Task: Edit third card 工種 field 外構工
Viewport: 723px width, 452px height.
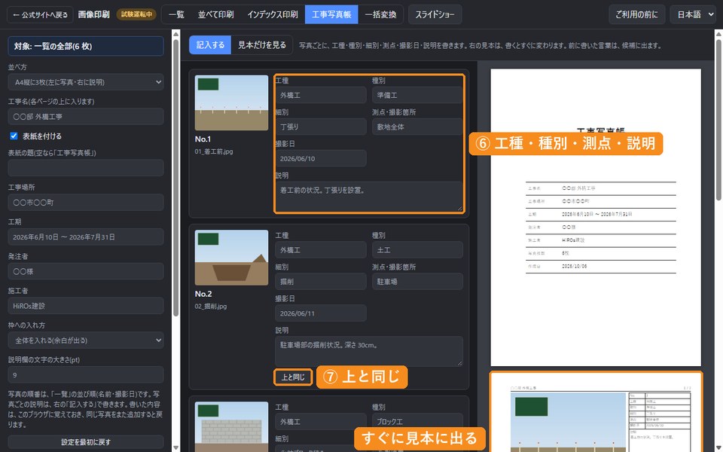Action: pos(321,422)
